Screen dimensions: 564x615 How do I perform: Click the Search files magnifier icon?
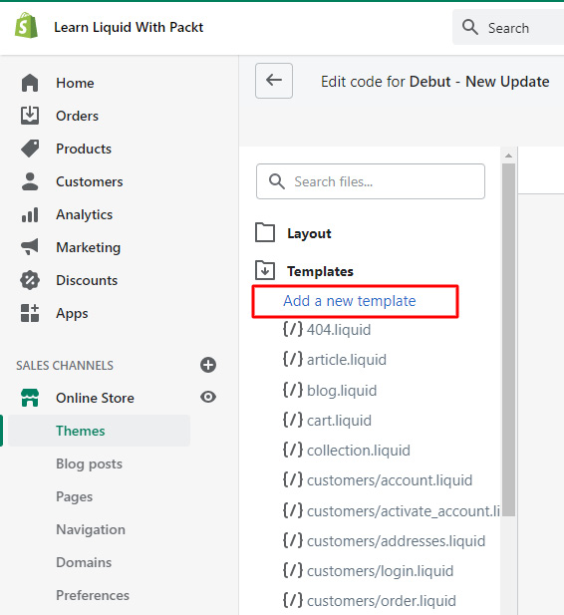coord(276,181)
